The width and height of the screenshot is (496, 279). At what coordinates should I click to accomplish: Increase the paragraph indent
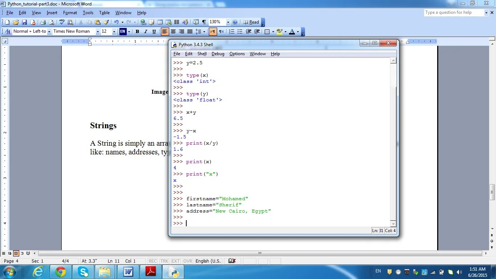257,32
